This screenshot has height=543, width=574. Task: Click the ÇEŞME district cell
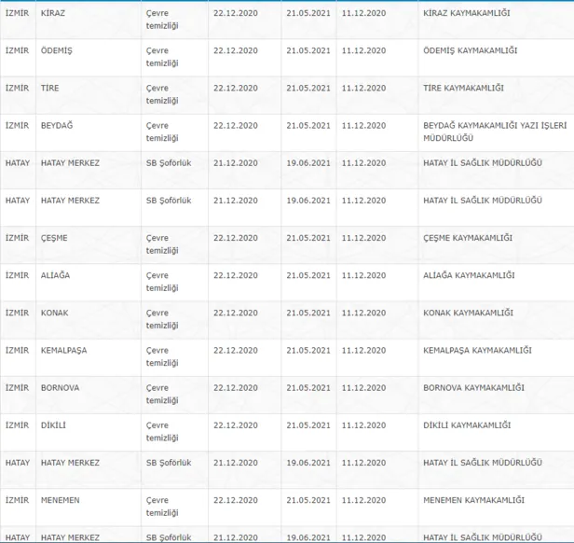[54, 238]
